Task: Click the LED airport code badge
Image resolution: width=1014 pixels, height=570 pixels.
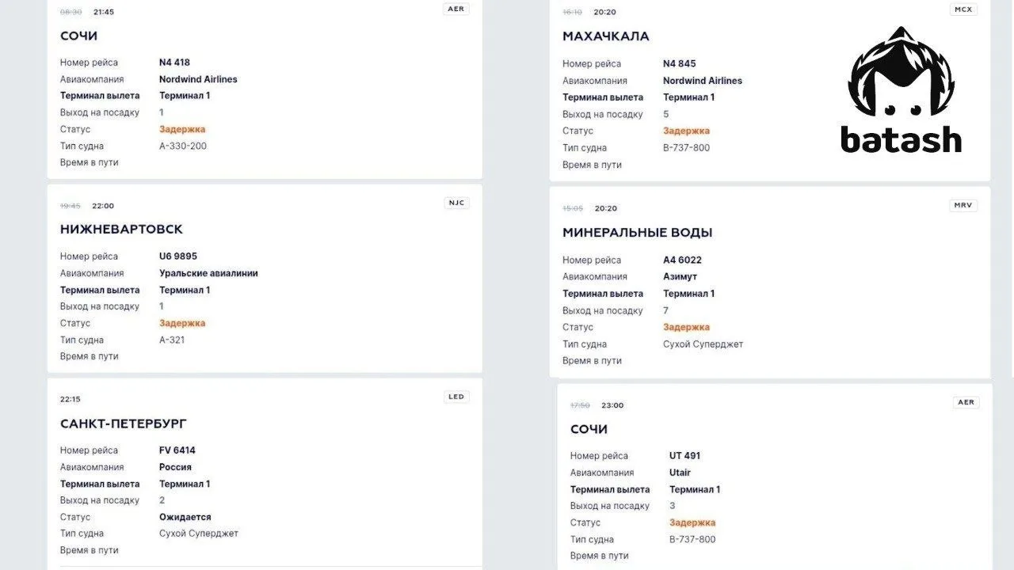Action: tap(456, 397)
